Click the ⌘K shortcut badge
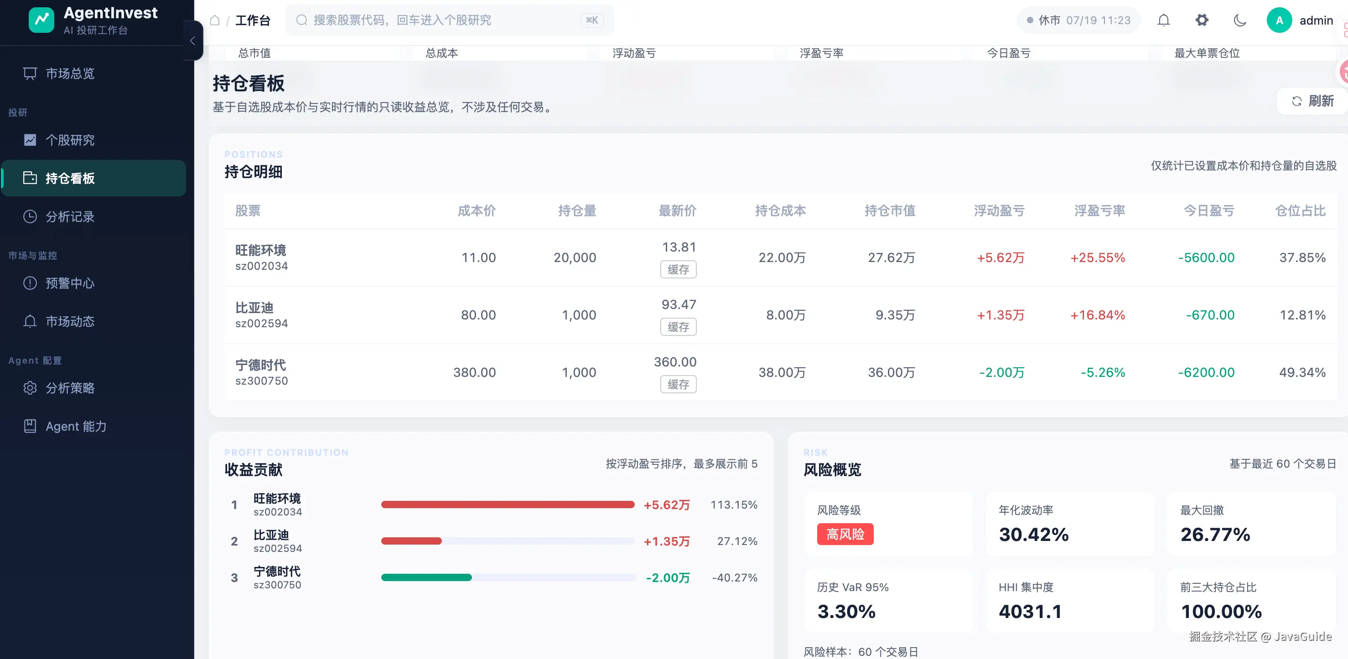This screenshot has height=659, width=1348. 592,21
